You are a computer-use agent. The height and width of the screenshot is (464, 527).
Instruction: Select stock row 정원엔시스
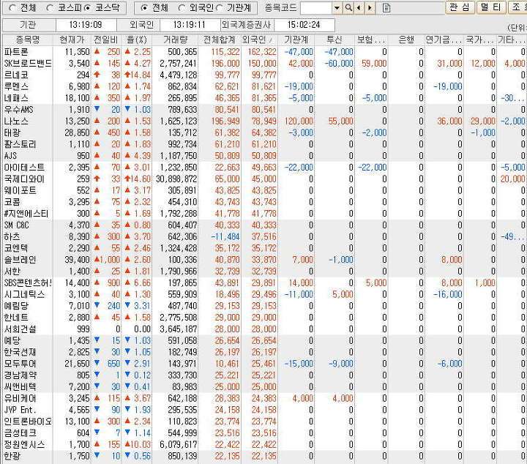(x=263, y=444)
